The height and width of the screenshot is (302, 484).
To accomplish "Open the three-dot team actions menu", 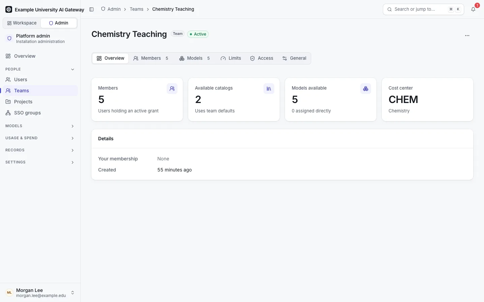I will pos(467,36).
